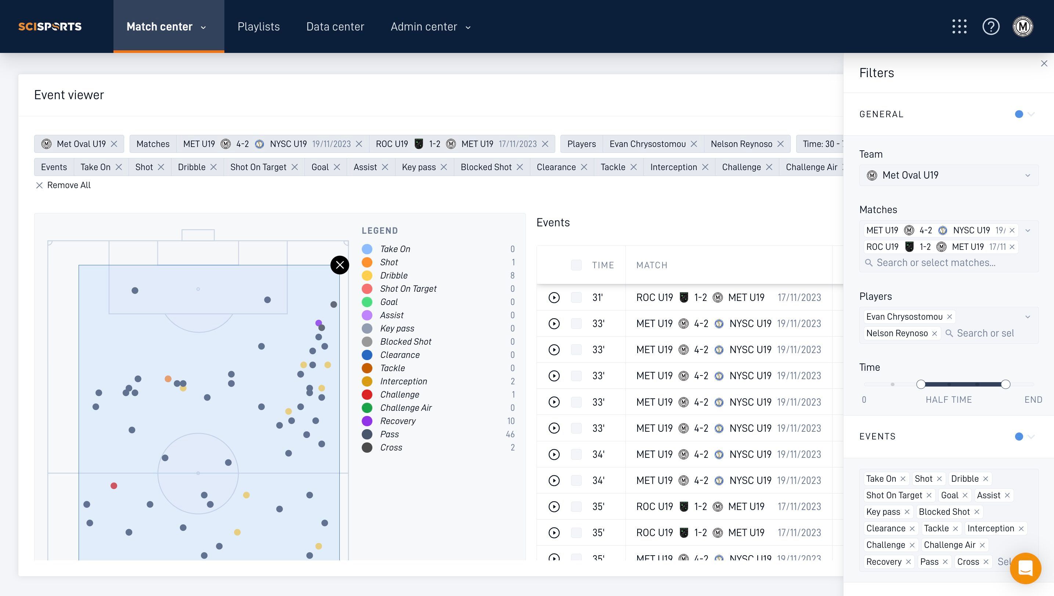Open the Admin center dropdown menu

430,26
